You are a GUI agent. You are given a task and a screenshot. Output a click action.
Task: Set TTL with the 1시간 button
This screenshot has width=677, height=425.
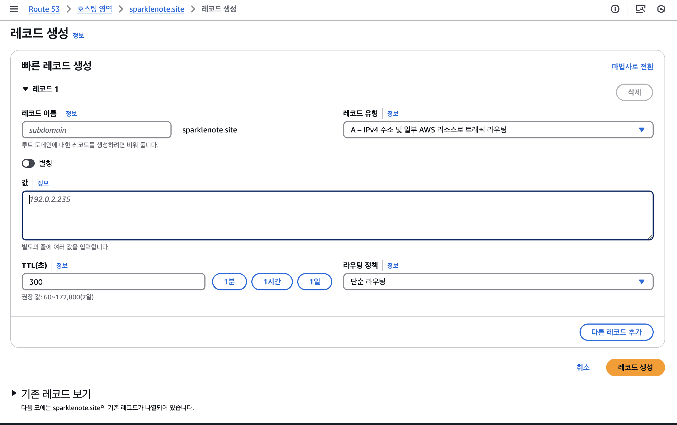click(x=272, y=282)
